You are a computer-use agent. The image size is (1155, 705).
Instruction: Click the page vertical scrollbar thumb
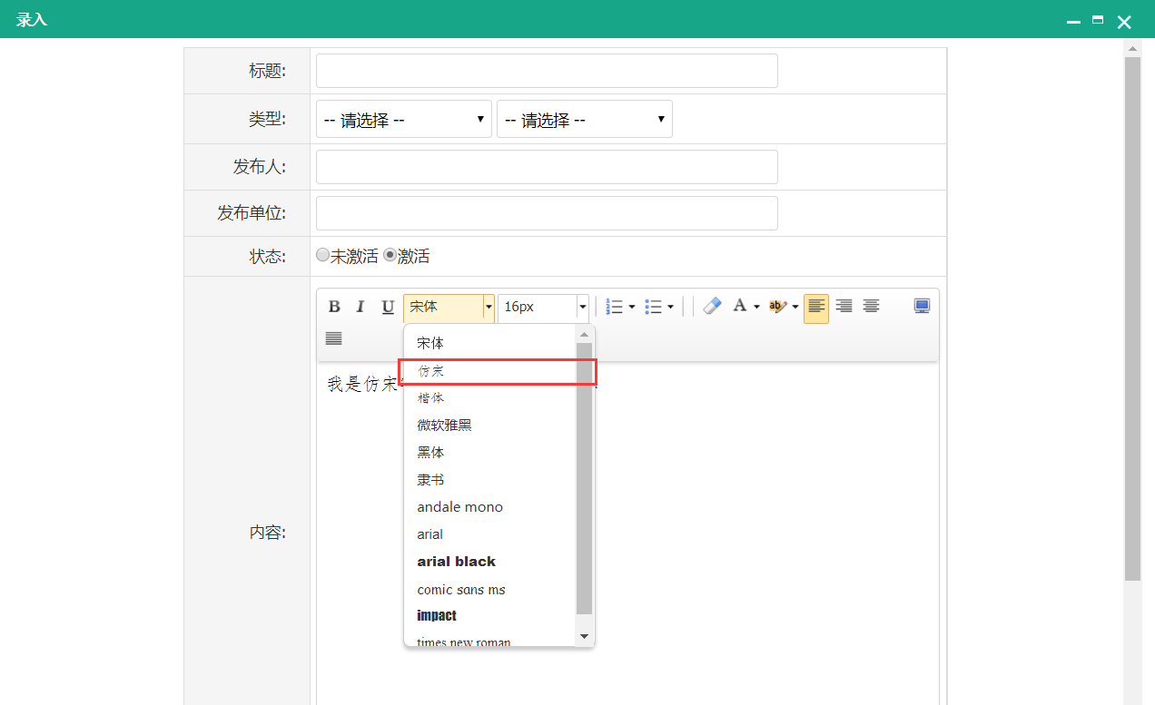point(1132,318)
